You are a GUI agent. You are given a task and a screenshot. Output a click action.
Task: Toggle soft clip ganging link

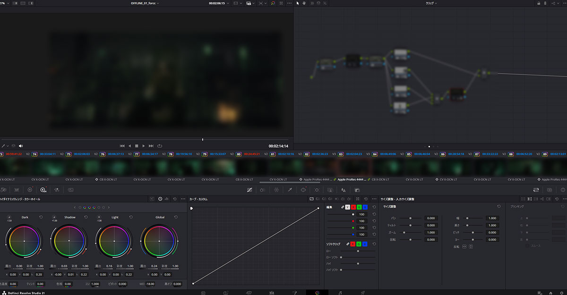(x=347, y=244)
